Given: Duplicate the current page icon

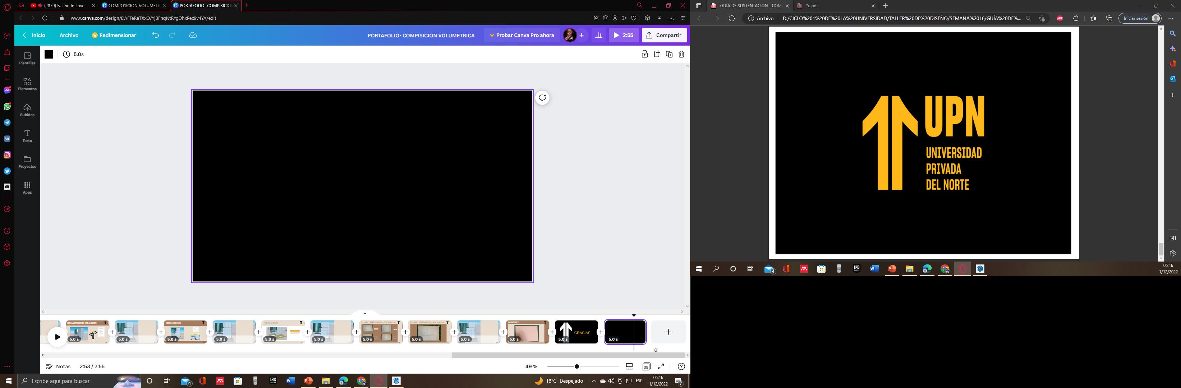Looking at the screenshot, I should (669, 54).
